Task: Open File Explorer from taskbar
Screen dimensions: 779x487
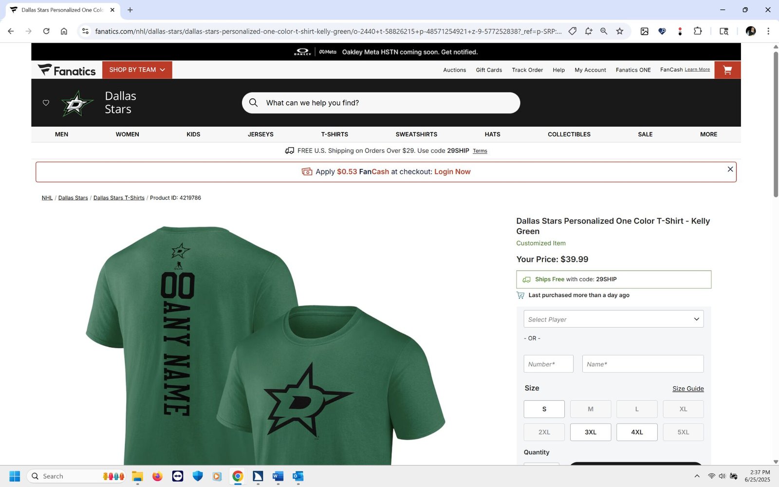Action: [x=137, y=476]
